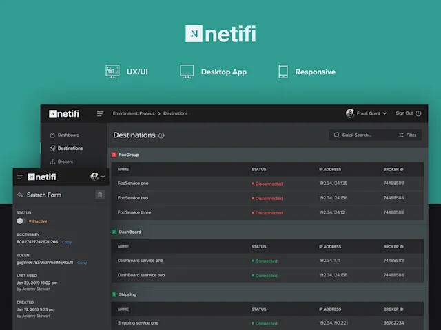Screen dimensions: 441x330
Task: Click the Dashboard home icon in sidebar
Action: pyautogui.click(x=52, y=135)
